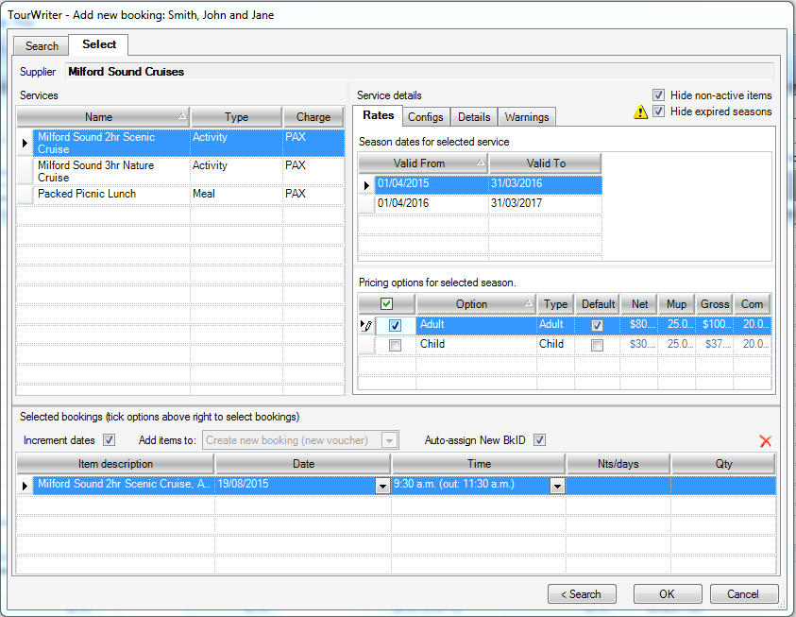Click the < Search button
The width and height of the screenshot is (796, 617).
tap(582, 594)
